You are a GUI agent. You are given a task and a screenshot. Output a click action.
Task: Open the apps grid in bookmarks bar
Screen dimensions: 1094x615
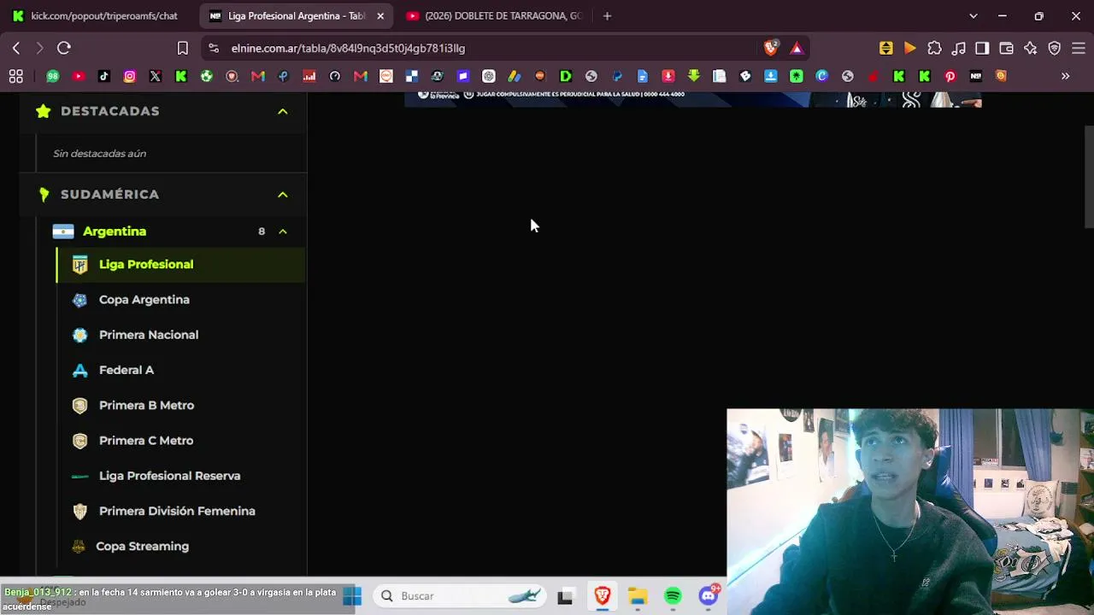pos(16,76)
